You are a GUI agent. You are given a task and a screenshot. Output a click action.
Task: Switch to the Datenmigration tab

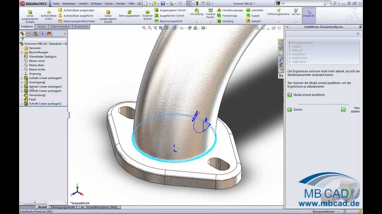pyautogui.click(x=60, y=26)
